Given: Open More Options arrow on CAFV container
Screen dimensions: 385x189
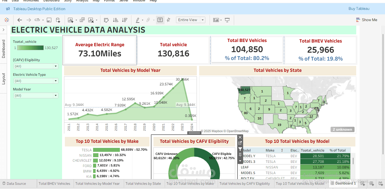Looking at the screenshot, I should click(240, 161).
